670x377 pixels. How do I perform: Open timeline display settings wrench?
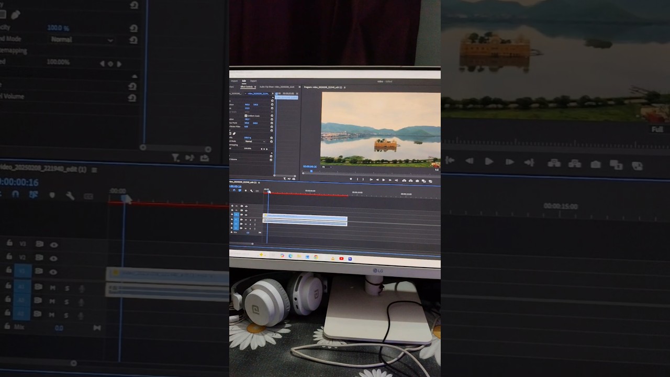pos(251,191)
